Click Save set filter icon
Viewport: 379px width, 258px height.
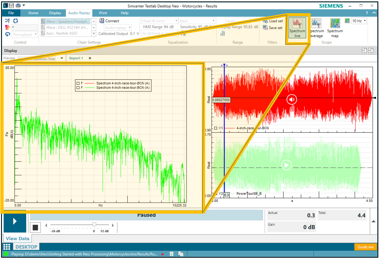[x=265, y=28]
